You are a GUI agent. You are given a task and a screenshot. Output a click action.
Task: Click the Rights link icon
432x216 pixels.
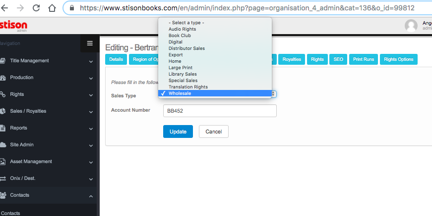[2, 94]
